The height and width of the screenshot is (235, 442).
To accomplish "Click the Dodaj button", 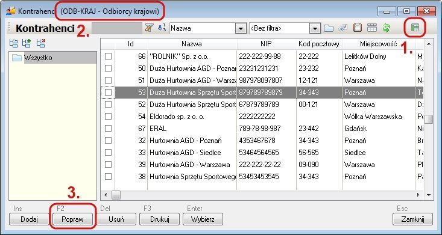I will (29, 219).
